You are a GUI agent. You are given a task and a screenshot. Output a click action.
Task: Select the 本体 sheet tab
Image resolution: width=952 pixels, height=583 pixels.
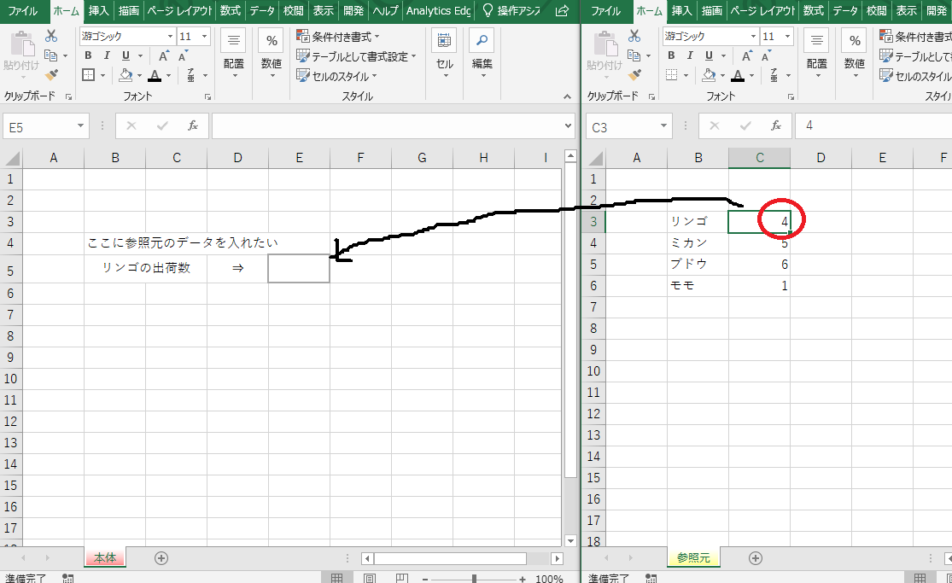coord(105,557)
